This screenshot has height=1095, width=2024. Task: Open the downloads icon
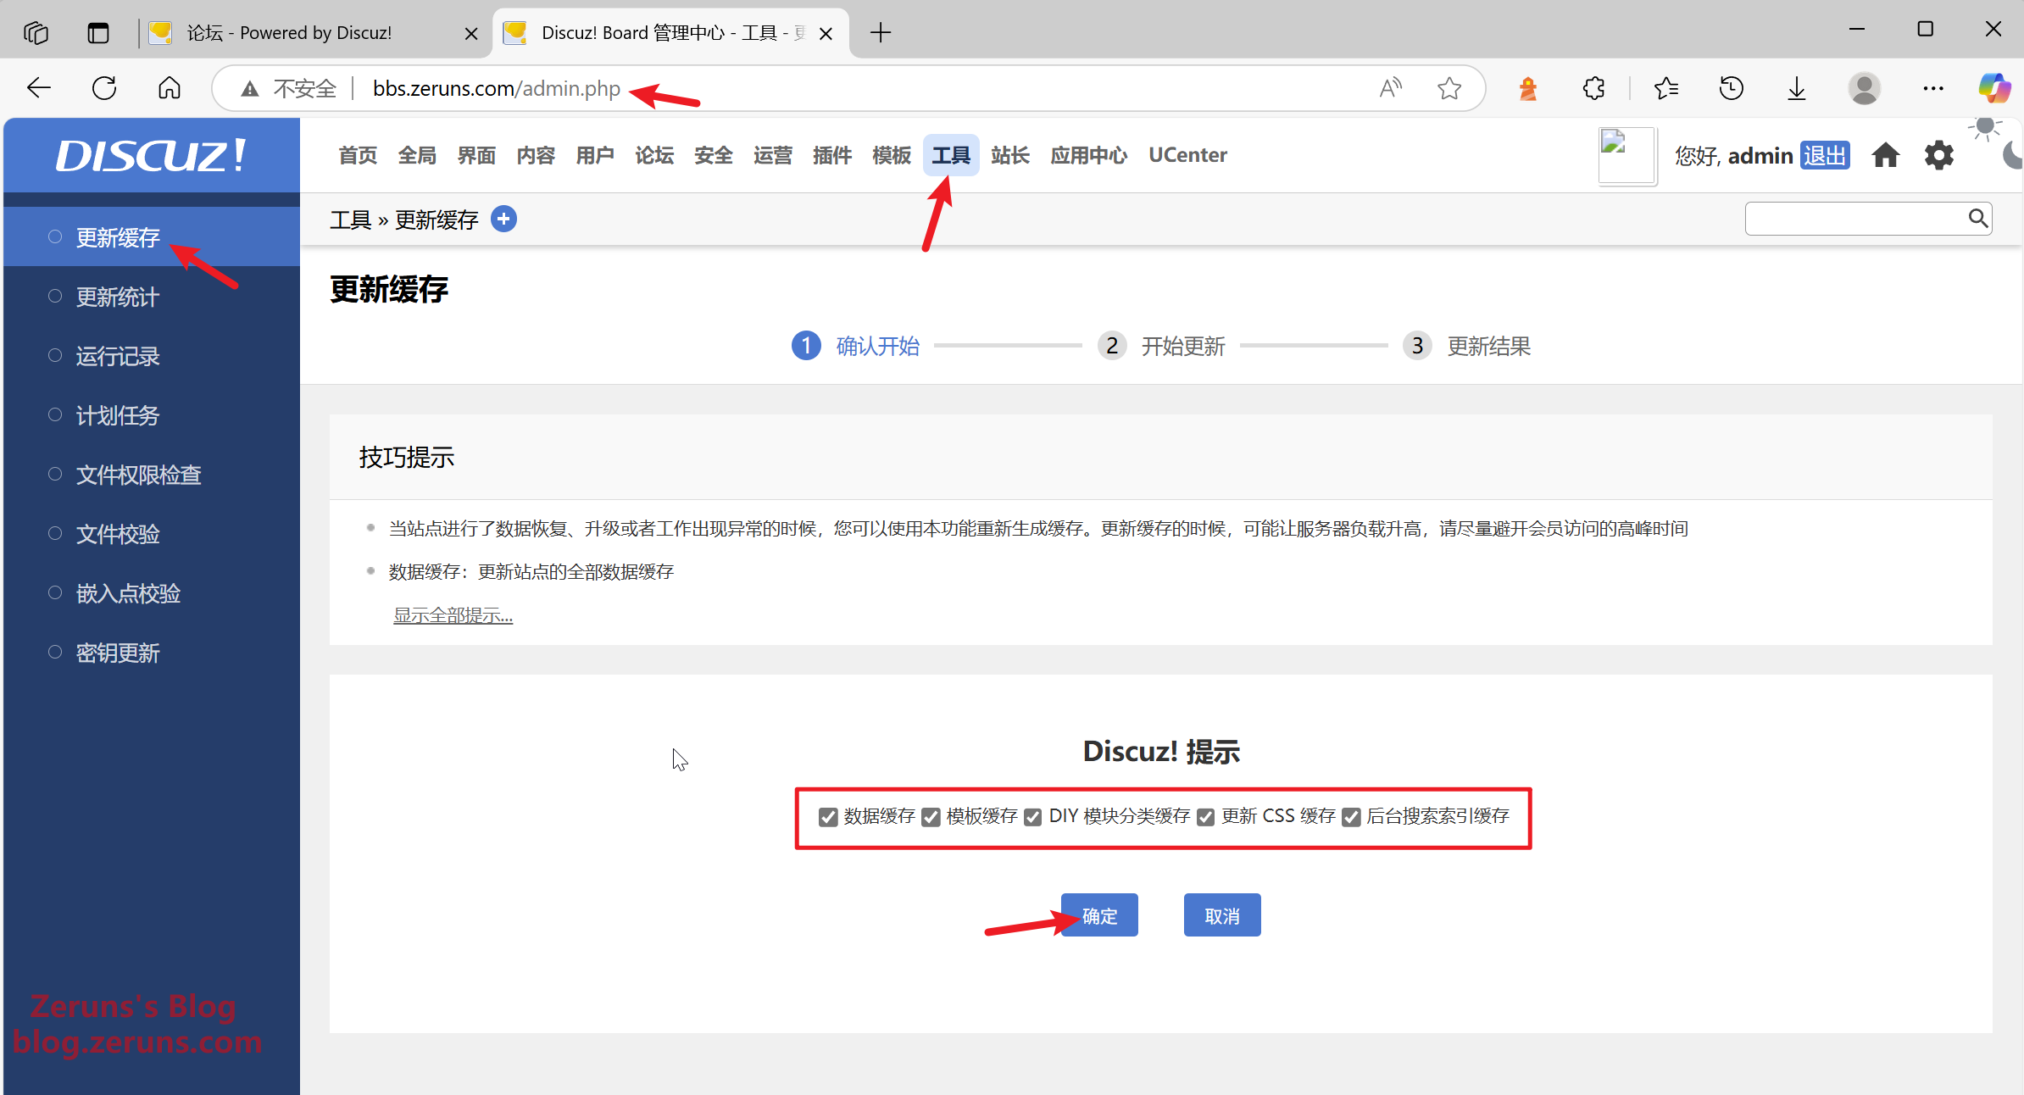point(1796,88)
